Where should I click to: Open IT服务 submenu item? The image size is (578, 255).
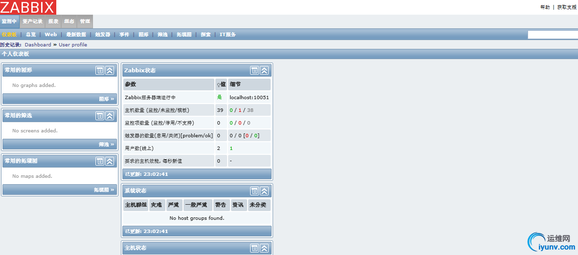228,35
